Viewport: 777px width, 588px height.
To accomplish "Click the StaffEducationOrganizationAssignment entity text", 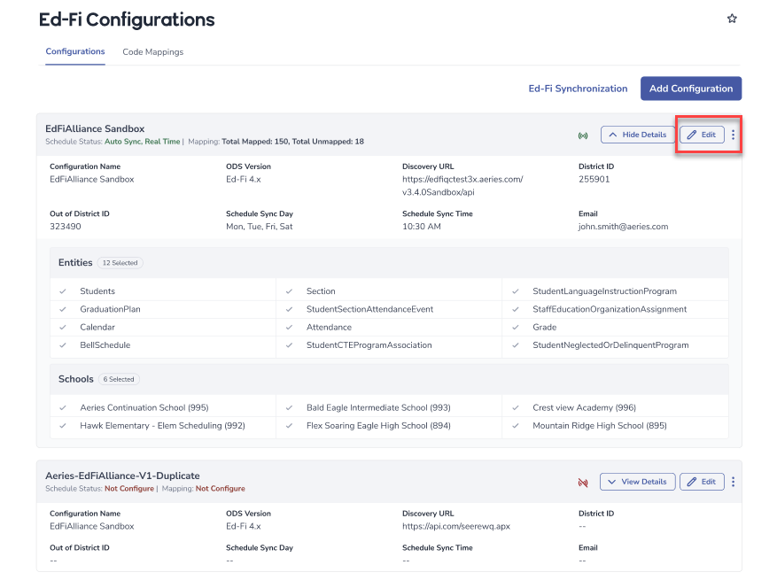I will coord(610,309).
